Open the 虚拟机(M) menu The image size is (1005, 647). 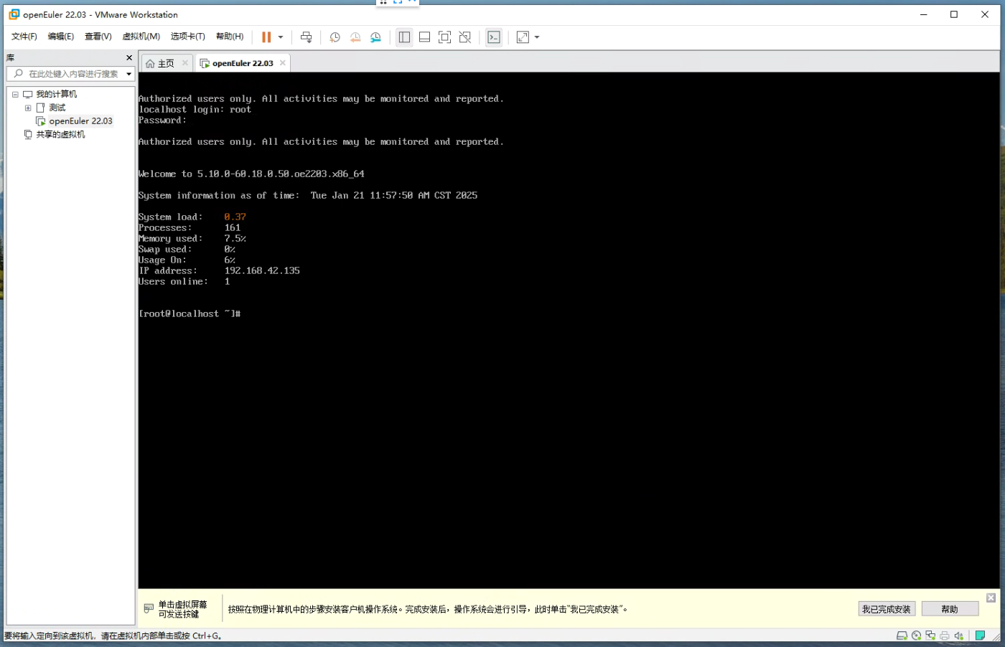141,37
